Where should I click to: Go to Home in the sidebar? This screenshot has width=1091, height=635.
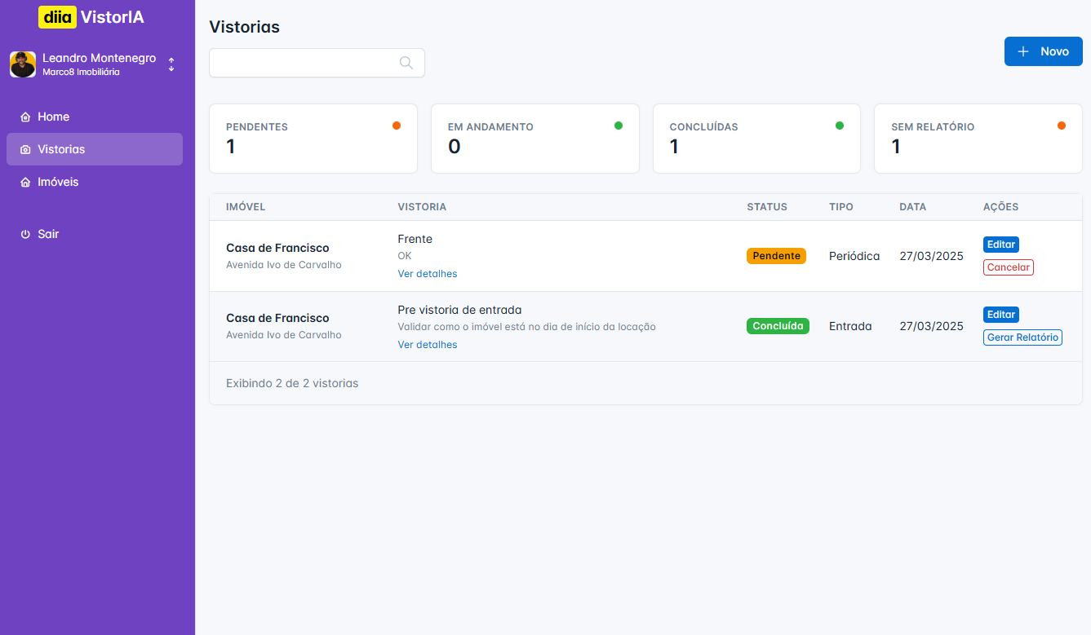click(x=53, y=117)
